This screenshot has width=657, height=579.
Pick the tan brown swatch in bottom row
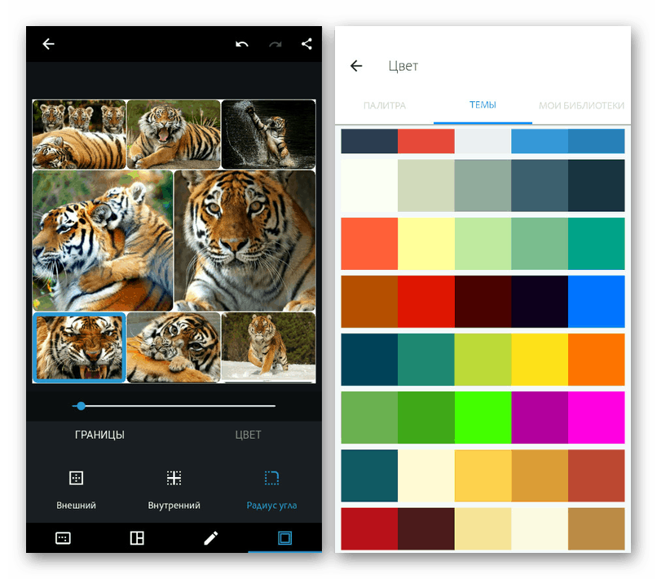click(596, 528)
